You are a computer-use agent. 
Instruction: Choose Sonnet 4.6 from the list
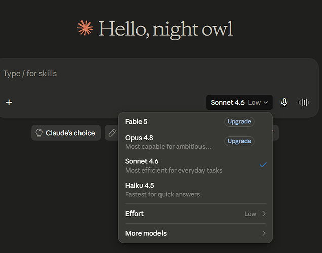[195, 165]
